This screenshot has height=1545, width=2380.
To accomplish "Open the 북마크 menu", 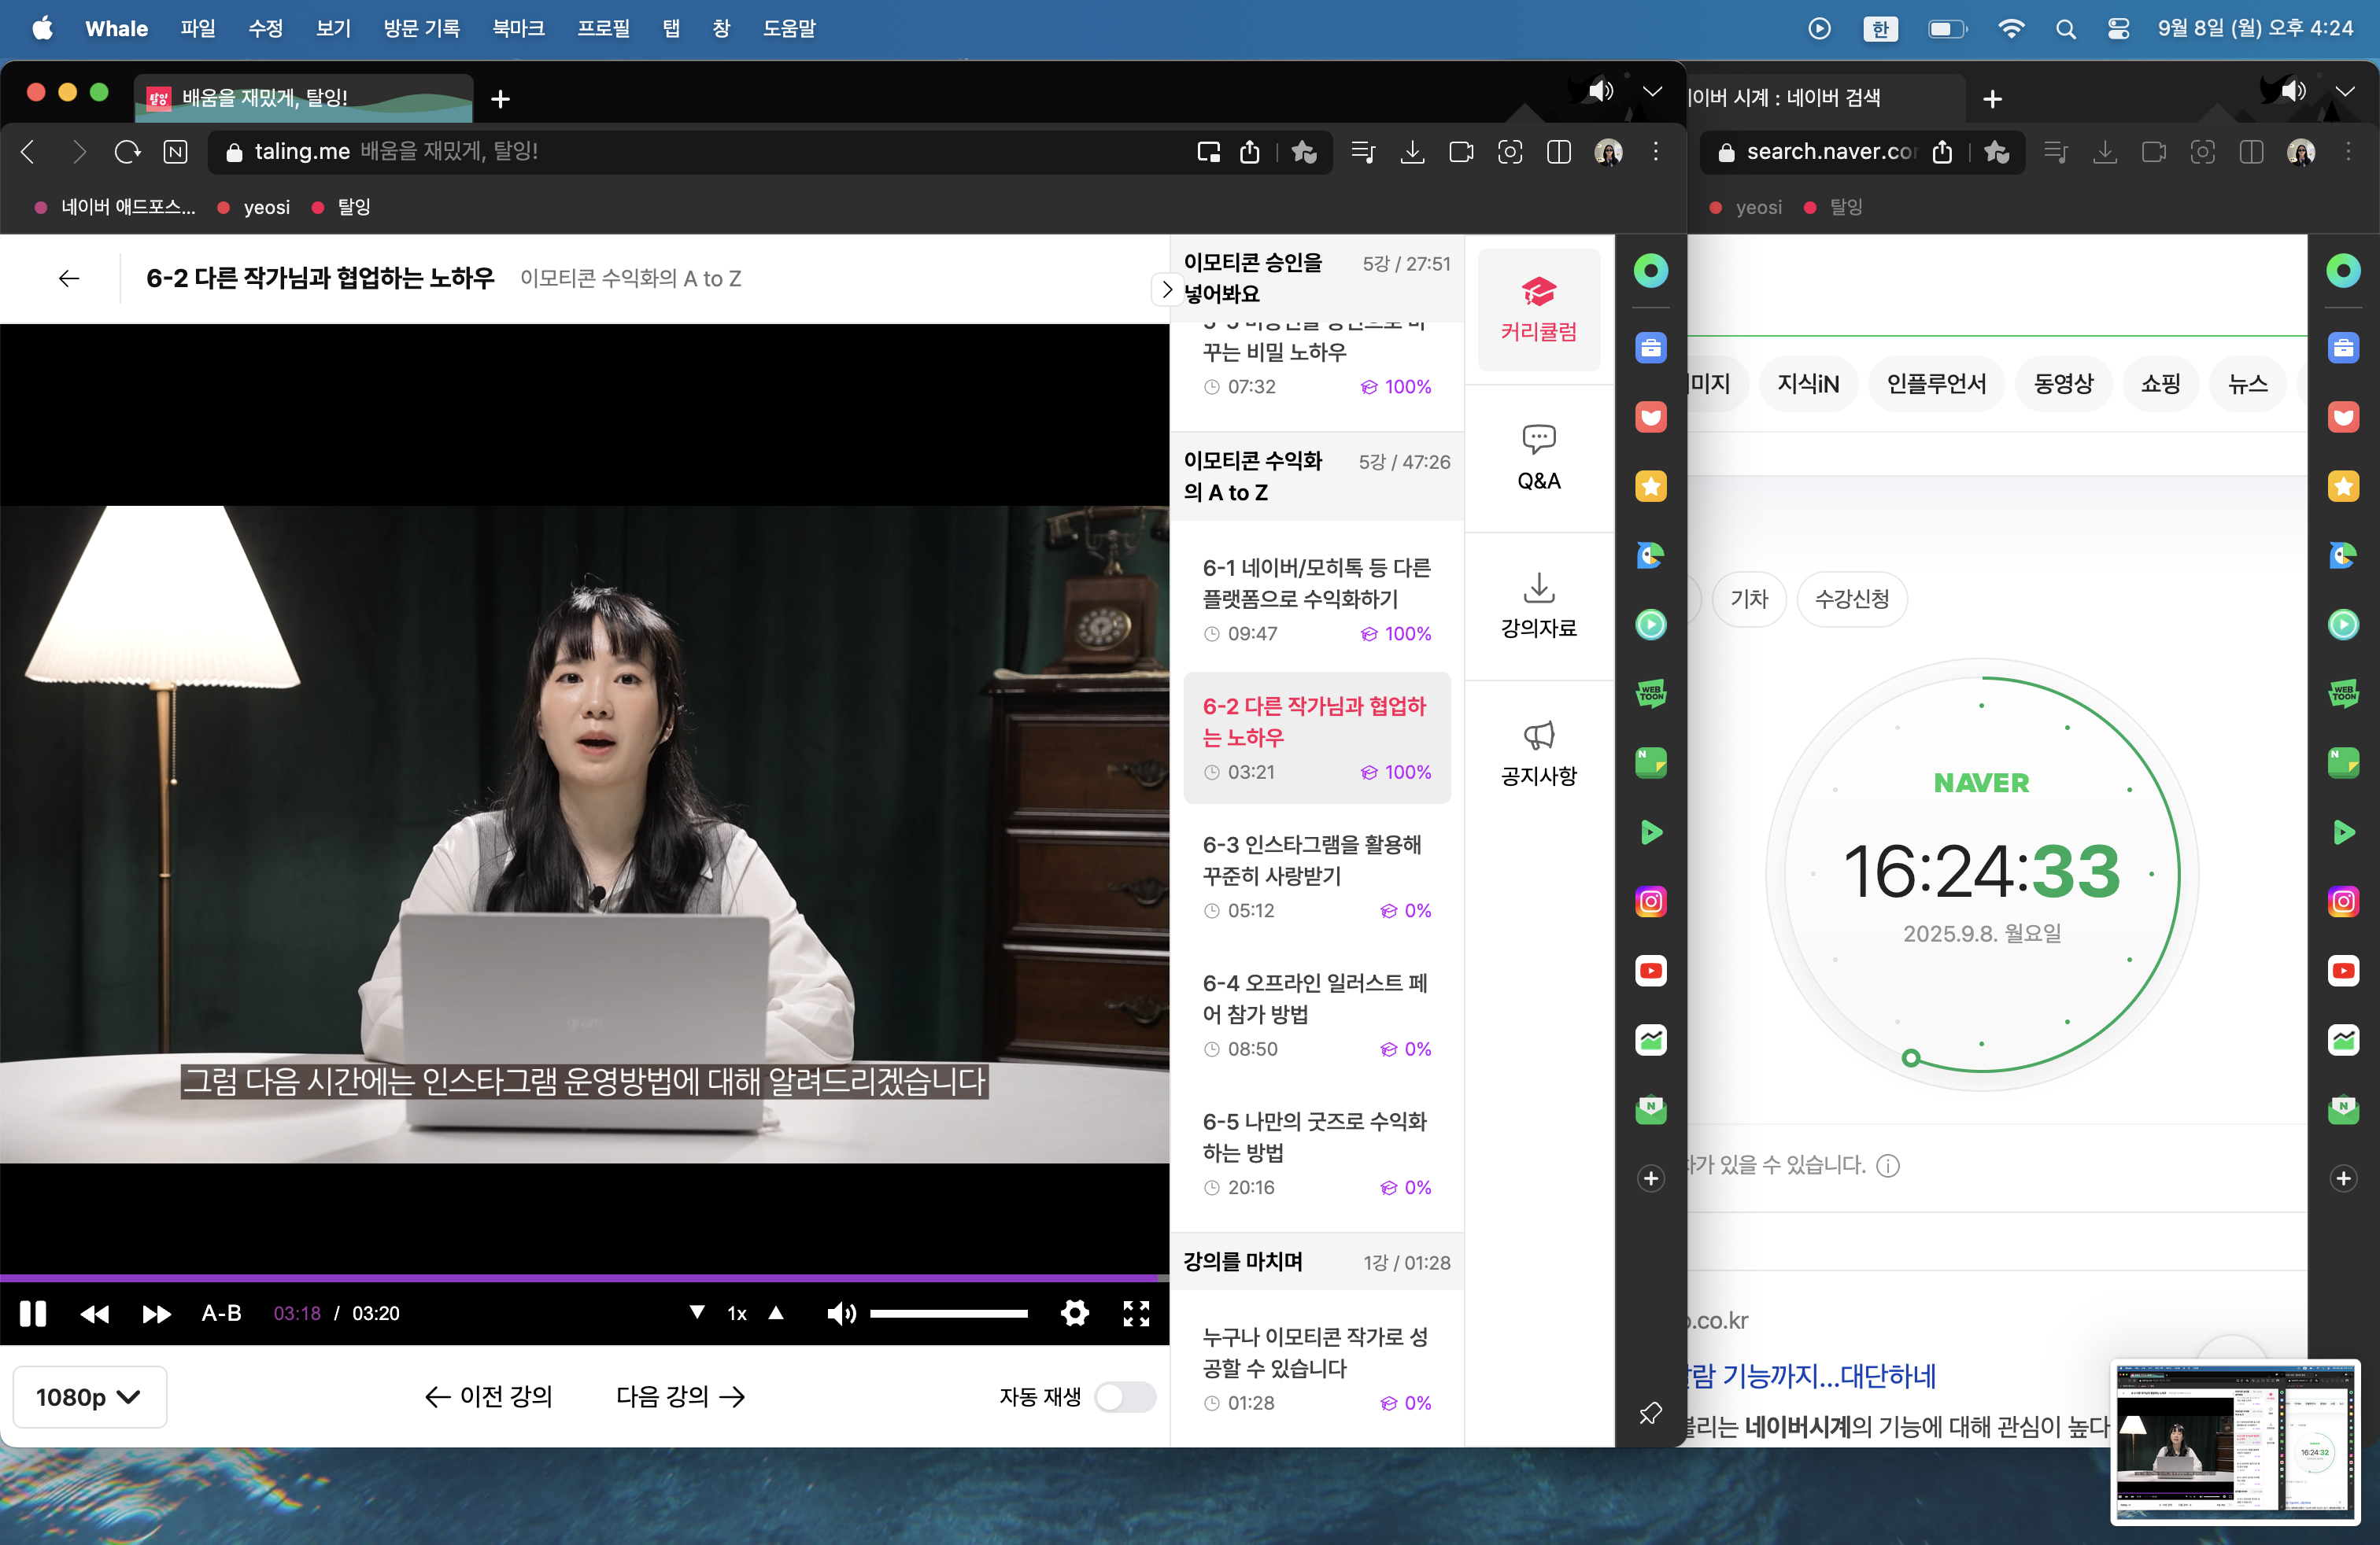I will (x=518, y=28).
